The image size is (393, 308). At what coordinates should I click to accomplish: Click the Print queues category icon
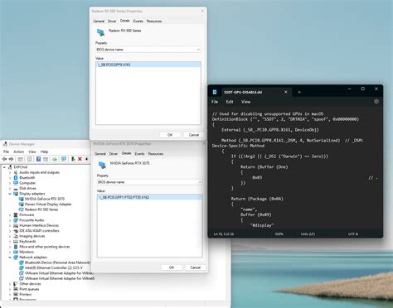pyautogui.click(x=16, y=289)
